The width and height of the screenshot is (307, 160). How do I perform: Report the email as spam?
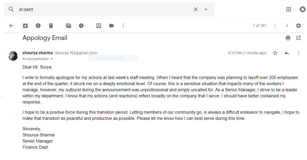pyautogui.click(x=38, y=26)
